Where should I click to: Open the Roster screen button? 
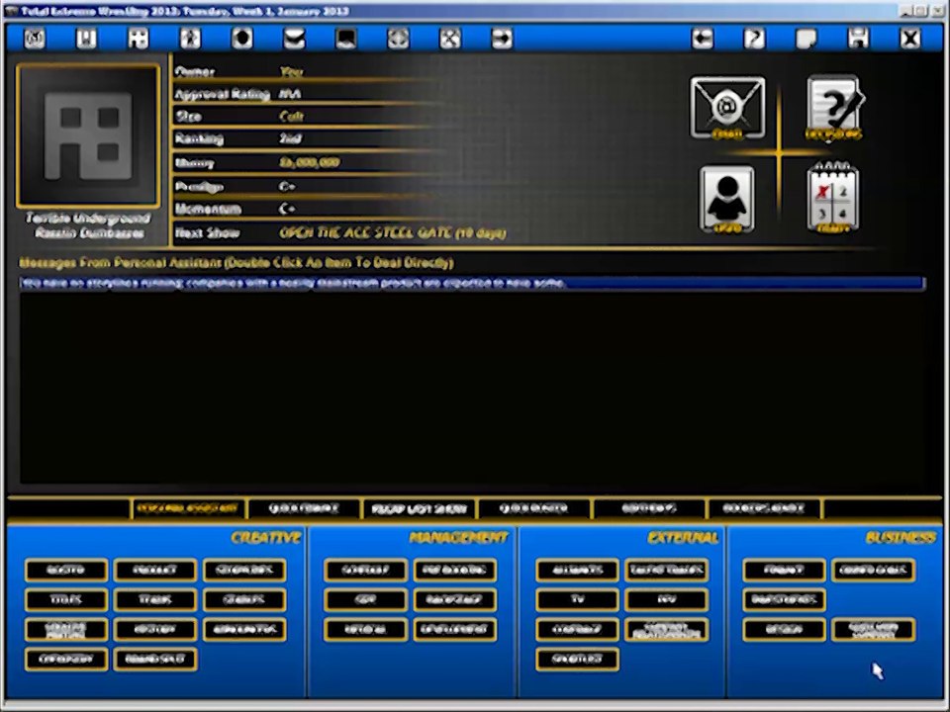(x=66, y=570)
